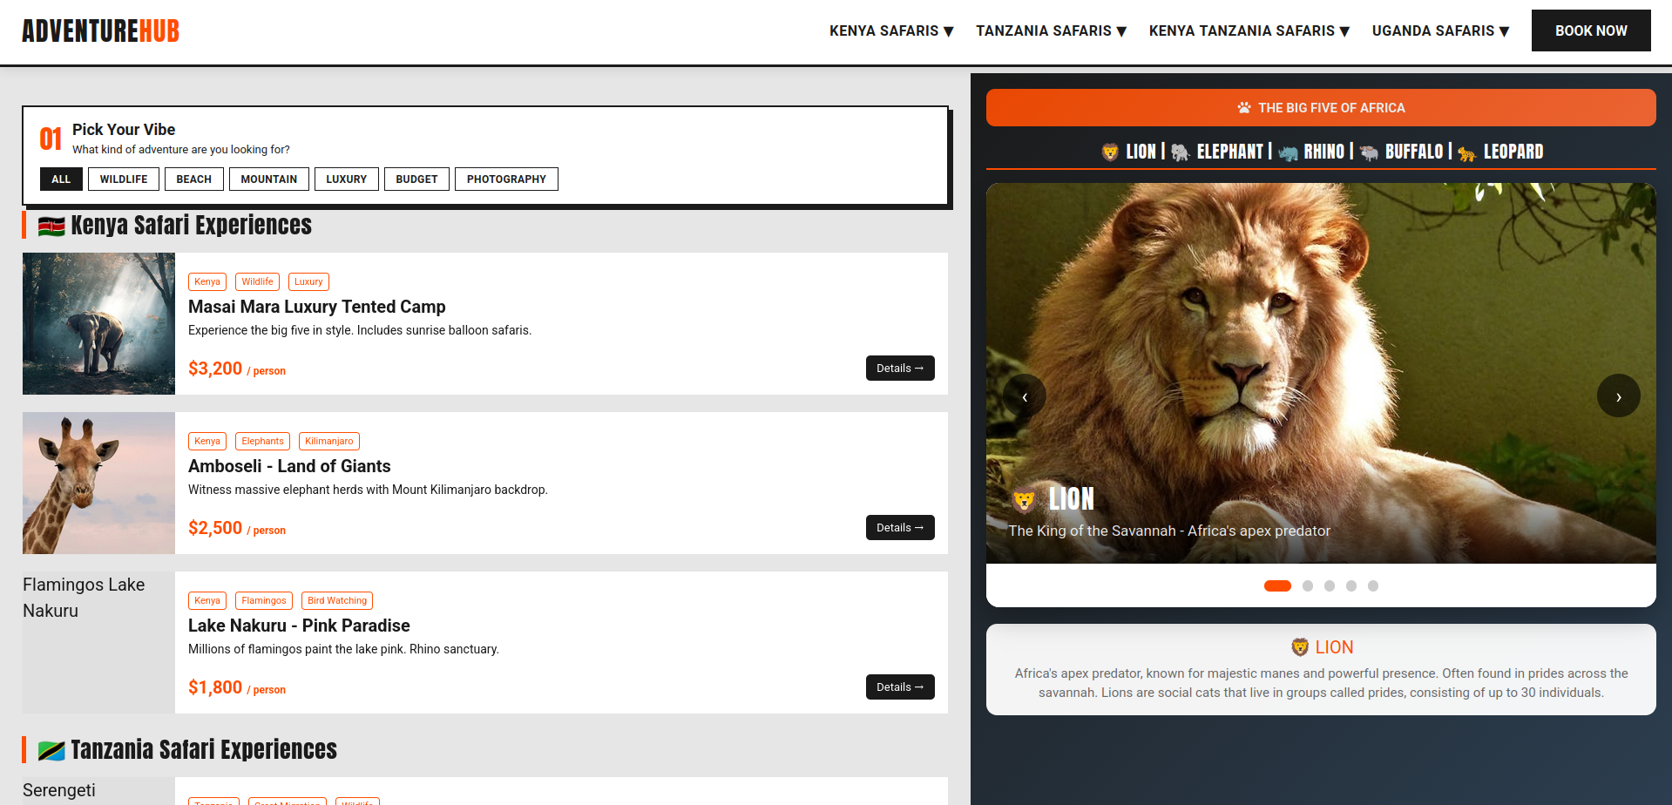
Task: Click the lion icon in Big Five list
Action: coord(1109,152)
